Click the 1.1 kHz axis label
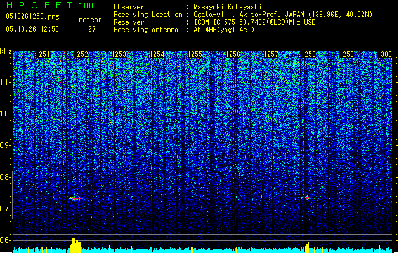399x253 pixels. pos(6,82)
